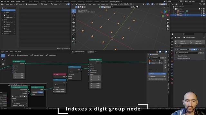Click the viewport zoom magnifier icon
Screen dimensions: 206x115
[168, 19]
